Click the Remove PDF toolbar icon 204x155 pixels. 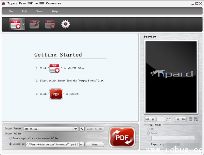click(x=50, y=24)
